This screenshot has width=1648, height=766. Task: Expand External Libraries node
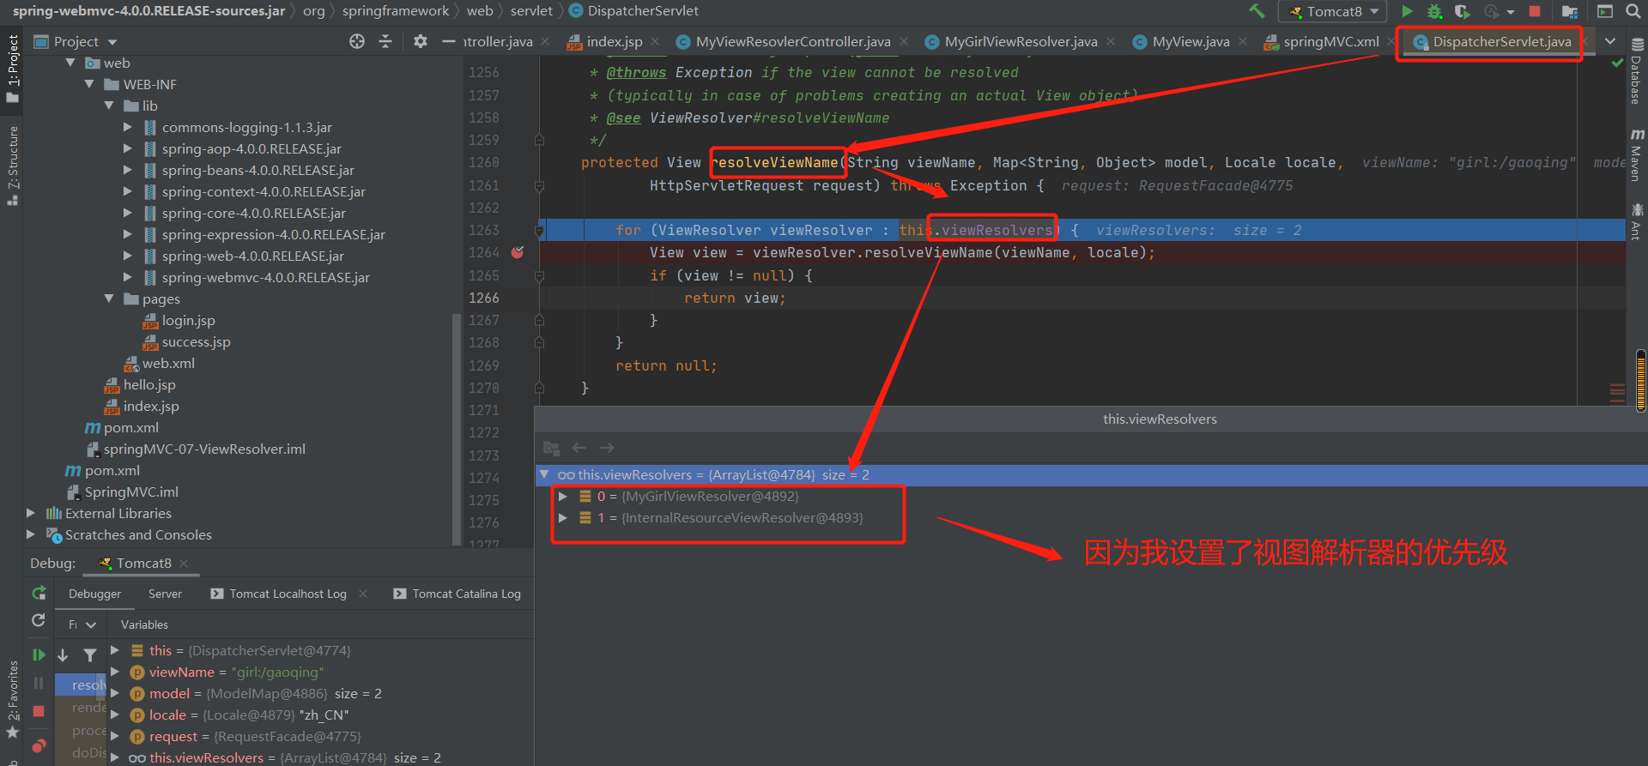click(x=31, y=513)
